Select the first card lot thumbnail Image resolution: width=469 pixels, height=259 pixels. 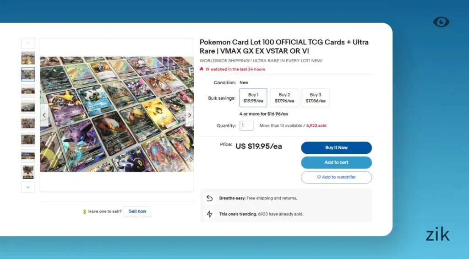[x=28, y=58]
